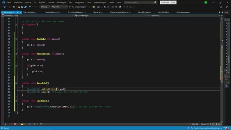Open the Analysieren menu

(79, 3)
